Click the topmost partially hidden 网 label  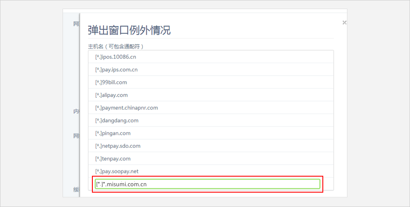click(x=76, y=23)
